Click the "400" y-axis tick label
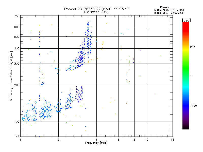203x152 pixels. [x=17, y=48]
